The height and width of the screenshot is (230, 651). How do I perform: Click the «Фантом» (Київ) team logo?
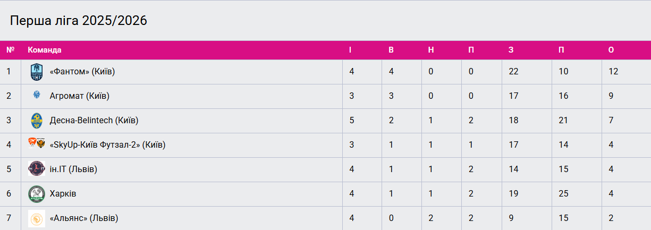pos(36,72)
